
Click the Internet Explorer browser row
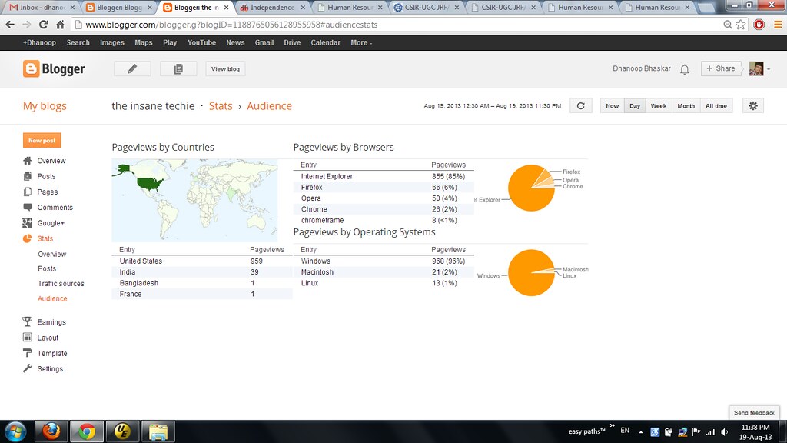pos(384,176)
